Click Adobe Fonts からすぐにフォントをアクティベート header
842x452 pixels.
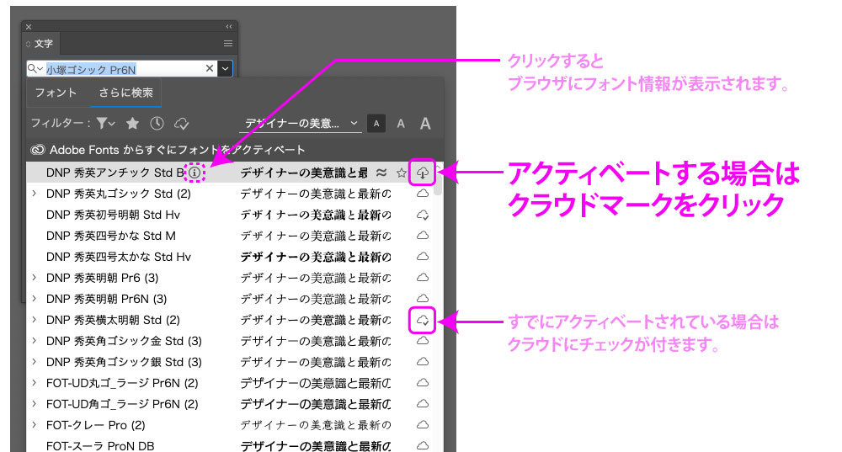tap(177, 150)
